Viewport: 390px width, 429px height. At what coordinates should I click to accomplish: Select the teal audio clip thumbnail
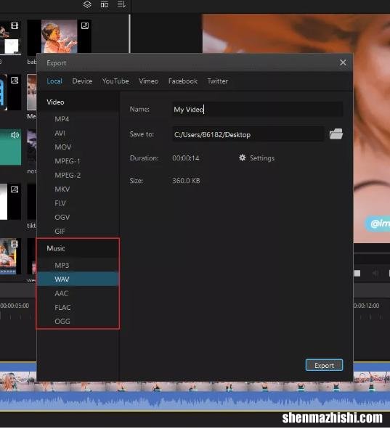(10, 147)
